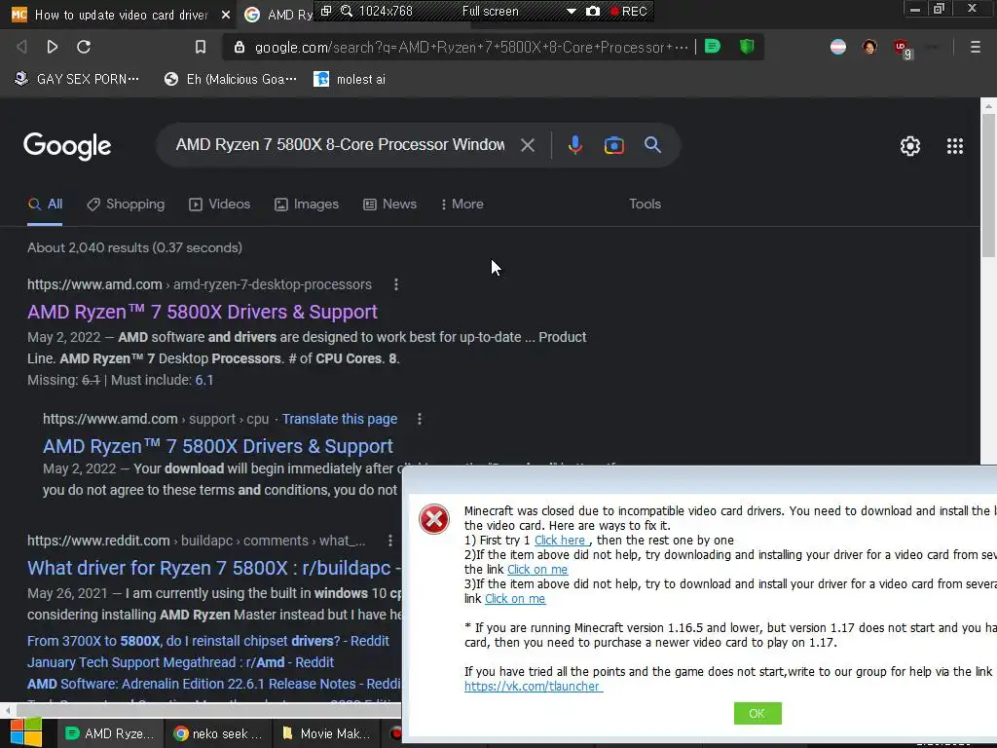Open the 'molest ai' bookmark
Image resolution: width=997 pixels, height=748 pixels.
coord(350,79)
